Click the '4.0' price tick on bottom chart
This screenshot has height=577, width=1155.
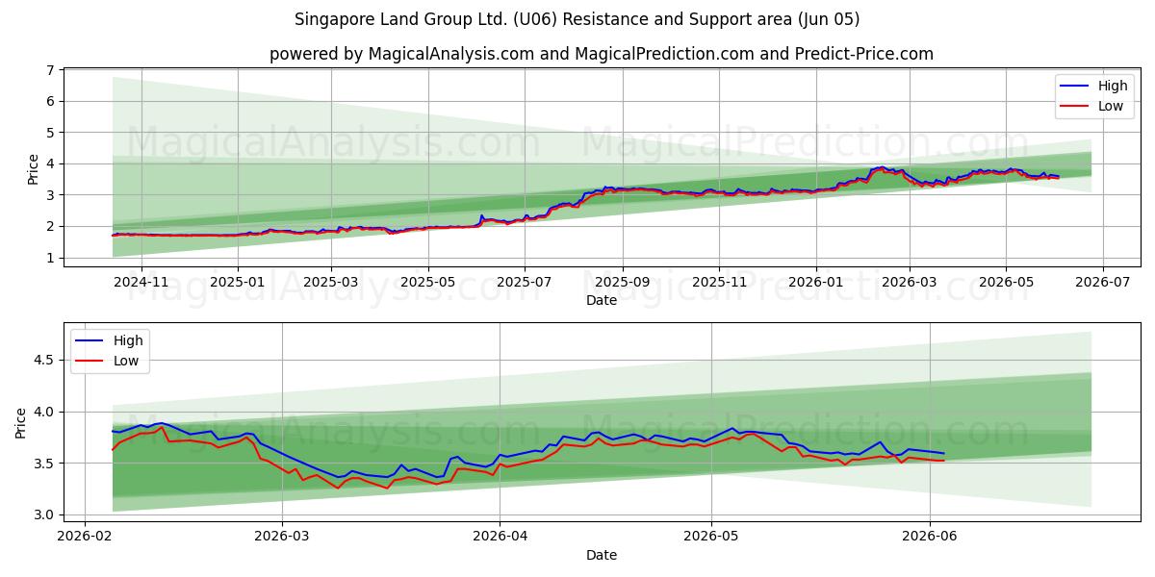pyautogui.click(x=42, y=412)
